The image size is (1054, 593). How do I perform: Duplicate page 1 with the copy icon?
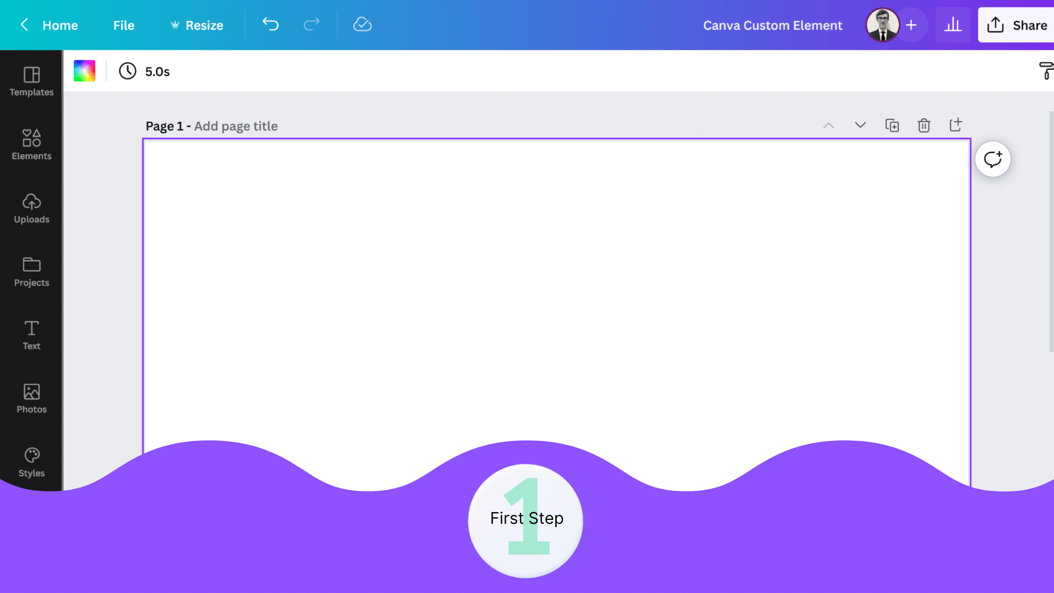pyautogui.click(x=892, y=126)
